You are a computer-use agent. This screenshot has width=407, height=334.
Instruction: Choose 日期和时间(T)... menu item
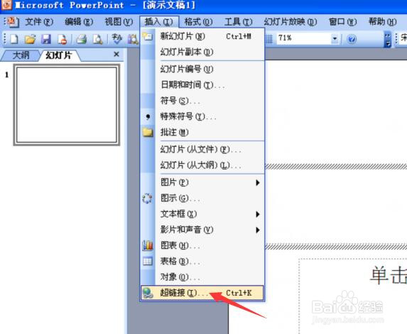(x=202, y=85)
